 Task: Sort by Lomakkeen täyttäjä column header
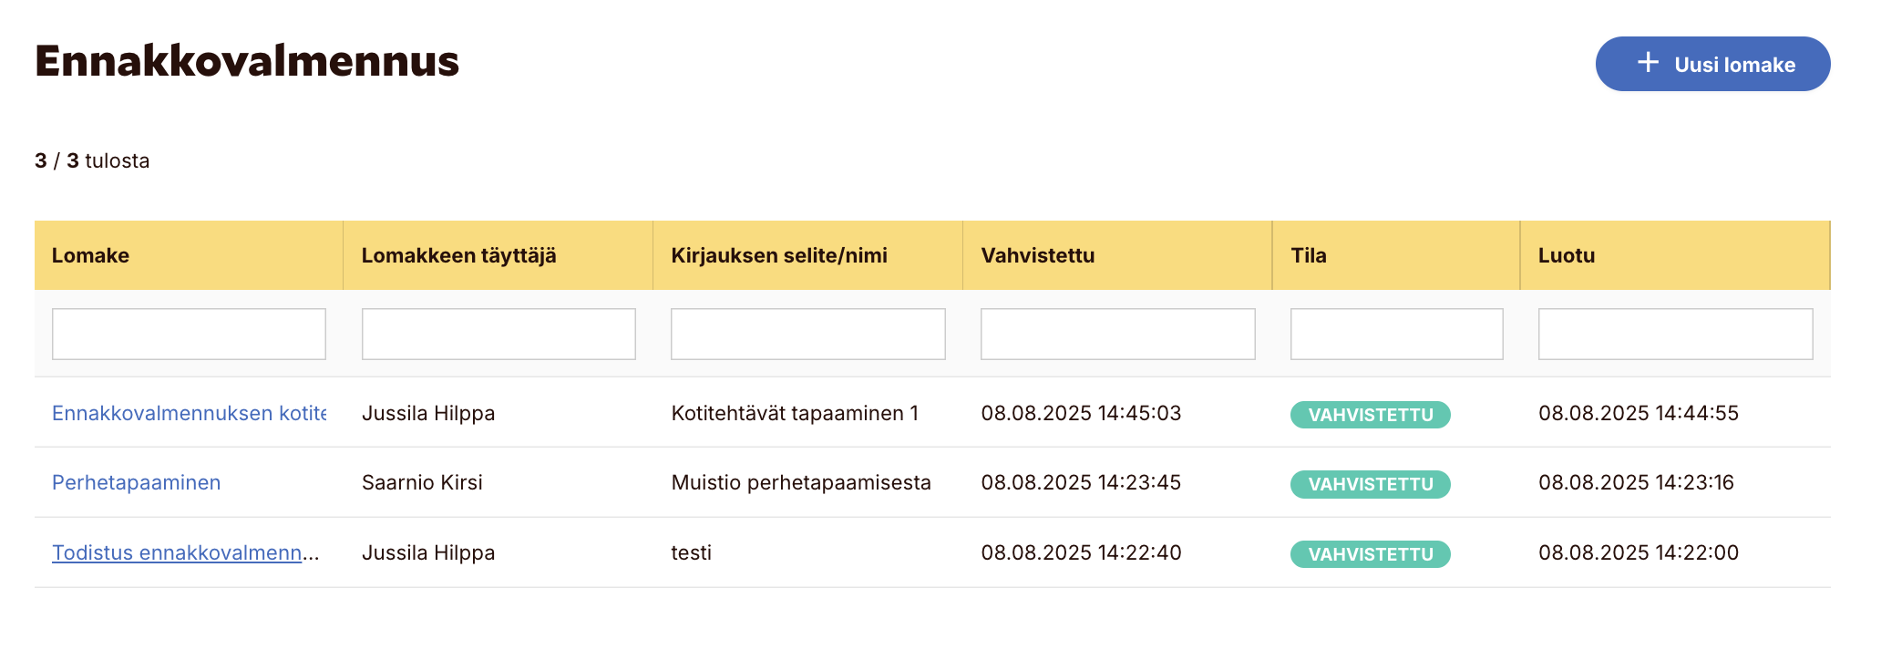(458, 255)
